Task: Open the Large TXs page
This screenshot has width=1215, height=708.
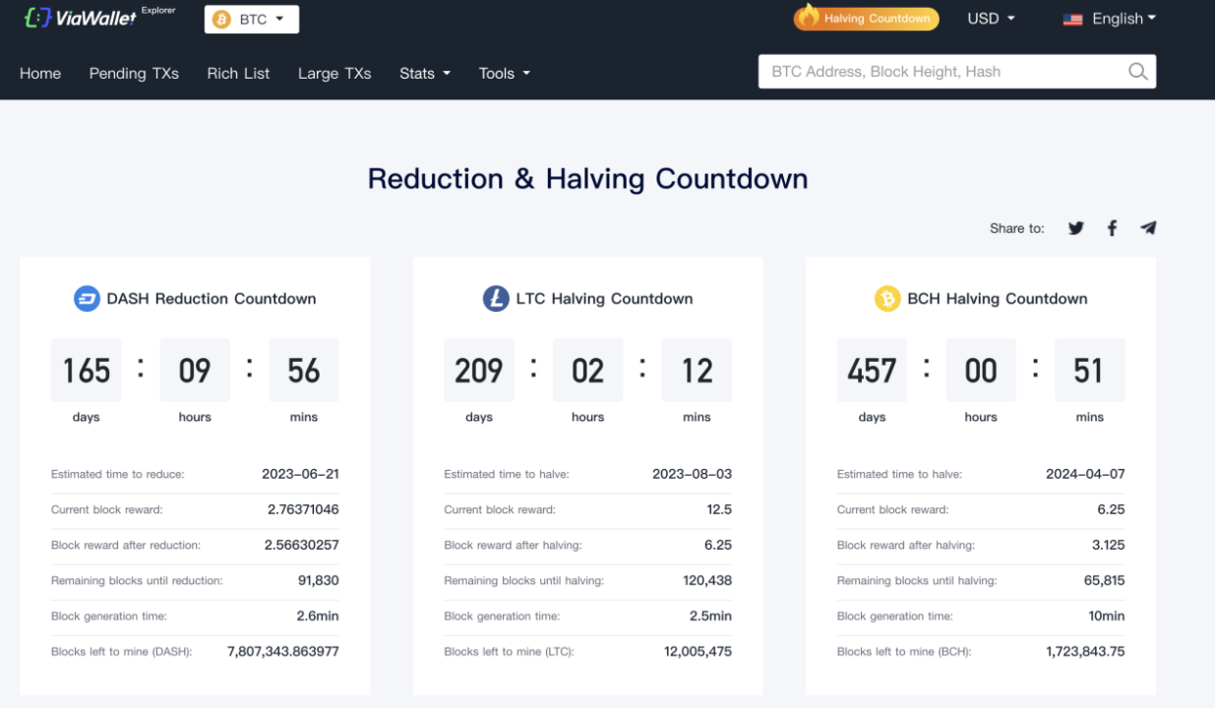Action: point(334,74)
